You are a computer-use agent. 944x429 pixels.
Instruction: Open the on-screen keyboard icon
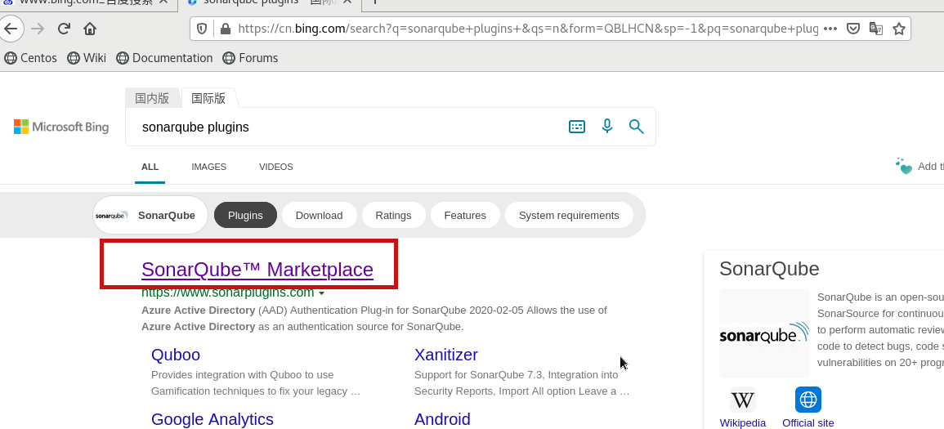point(577,127)
